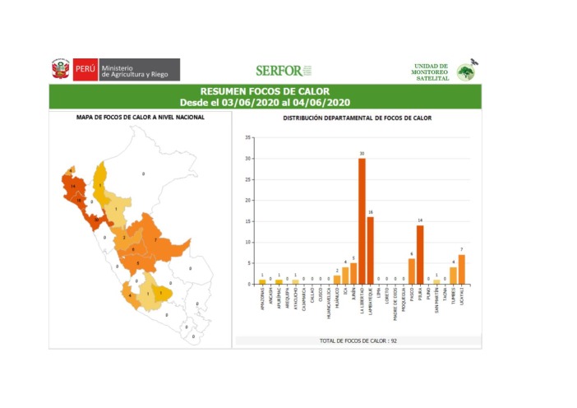This screenshot has height=408, width=577.
Task: Select the Piura region labeled 14 on map
Action: click(73, 188)
